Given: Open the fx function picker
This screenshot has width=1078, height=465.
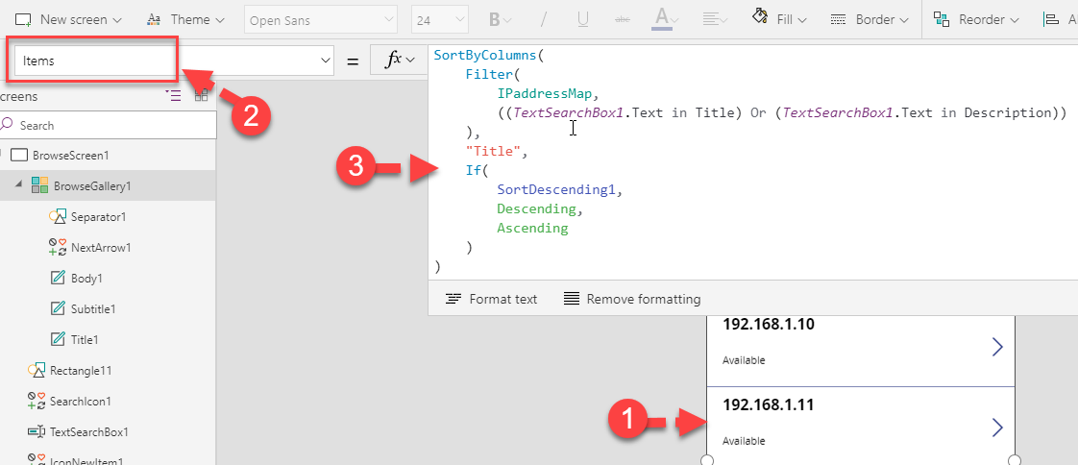Looking at the screenshot, I should (401, 61).
